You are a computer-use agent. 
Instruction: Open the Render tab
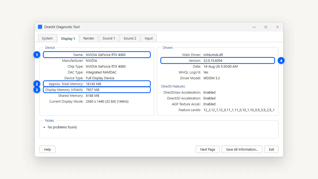(x=89, y=38)
